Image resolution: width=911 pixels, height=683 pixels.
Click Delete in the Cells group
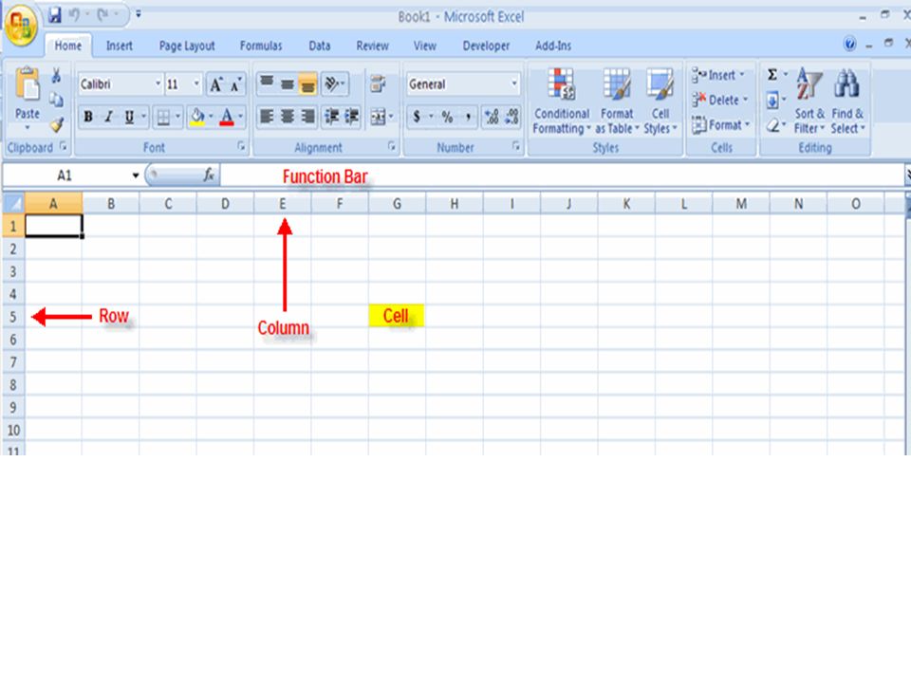click(720, 101)
